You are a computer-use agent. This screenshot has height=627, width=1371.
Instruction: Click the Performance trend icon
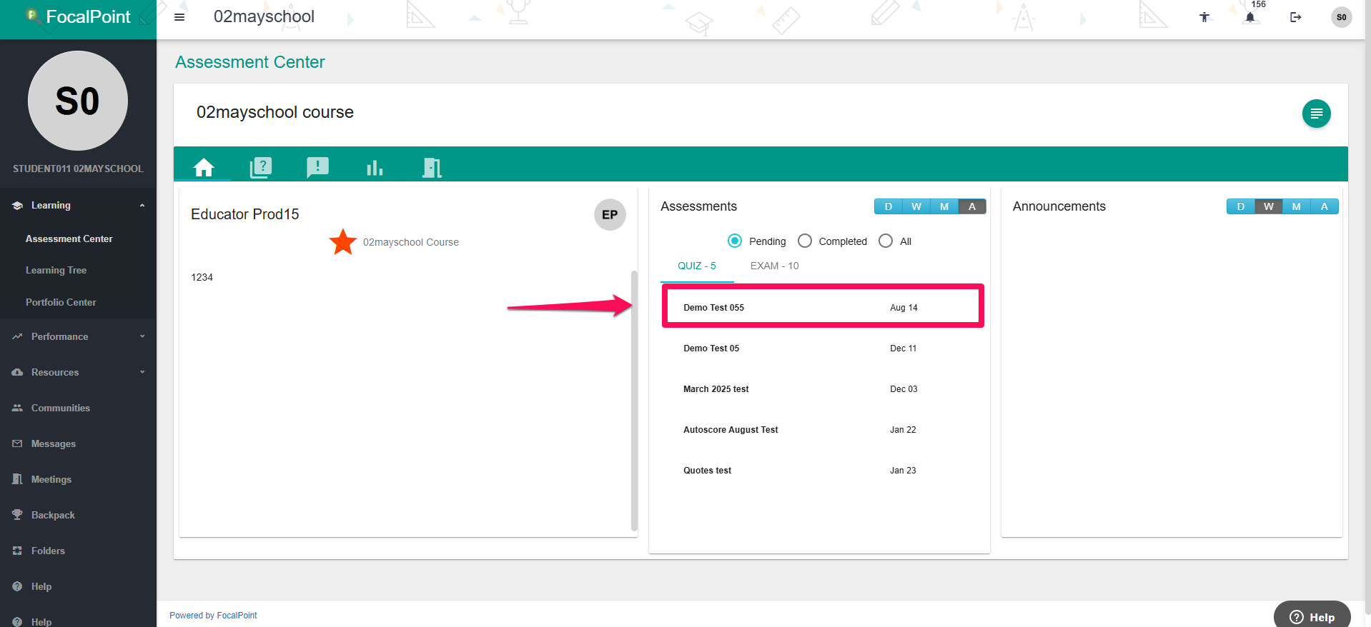tap(17, 336)
